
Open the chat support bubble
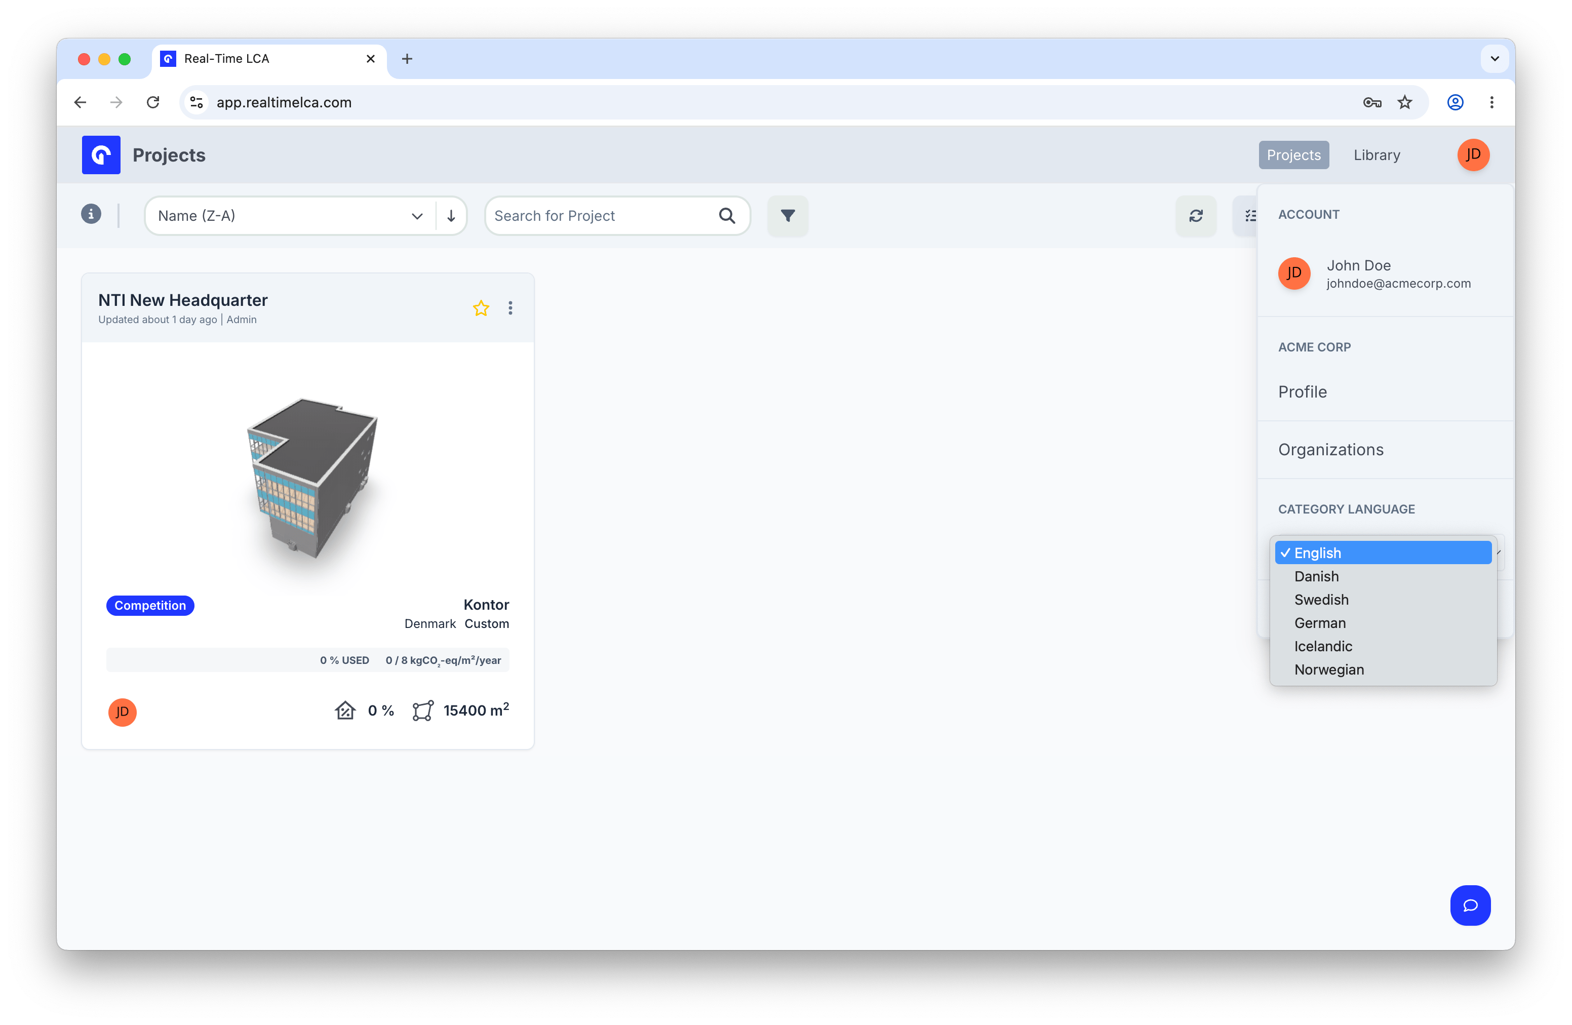(1470, 905)
